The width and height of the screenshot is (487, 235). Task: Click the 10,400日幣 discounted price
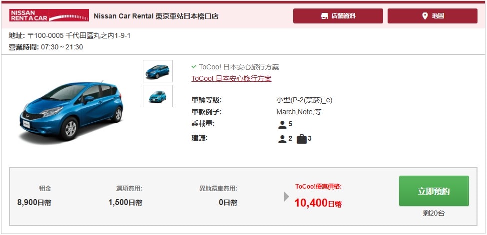click(318, 203)
